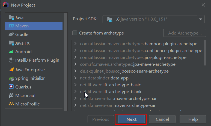211x126 pixels.
Task: Click the Add Archetype... button
Action: point(185,33)
